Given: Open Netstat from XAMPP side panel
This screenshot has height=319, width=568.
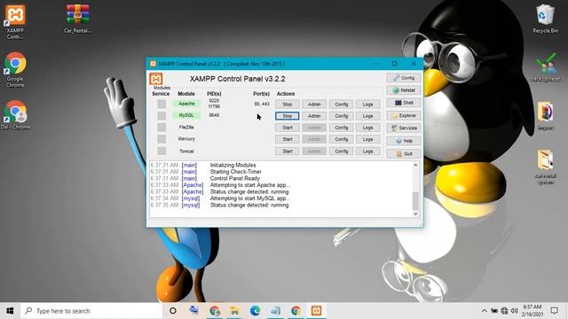Looking at the screenshot, I should pos(404,90).
